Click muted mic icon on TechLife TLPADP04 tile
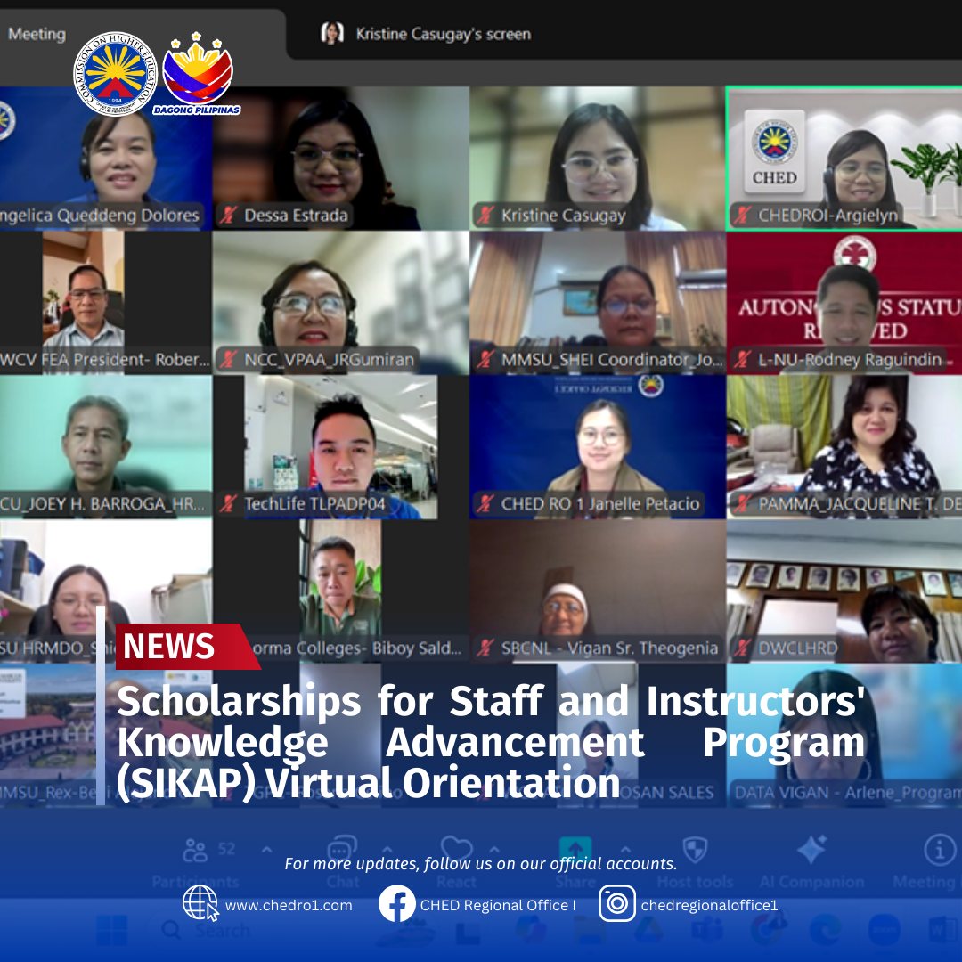This screenshot has height=962, width=962. click(x=229, y=503)
